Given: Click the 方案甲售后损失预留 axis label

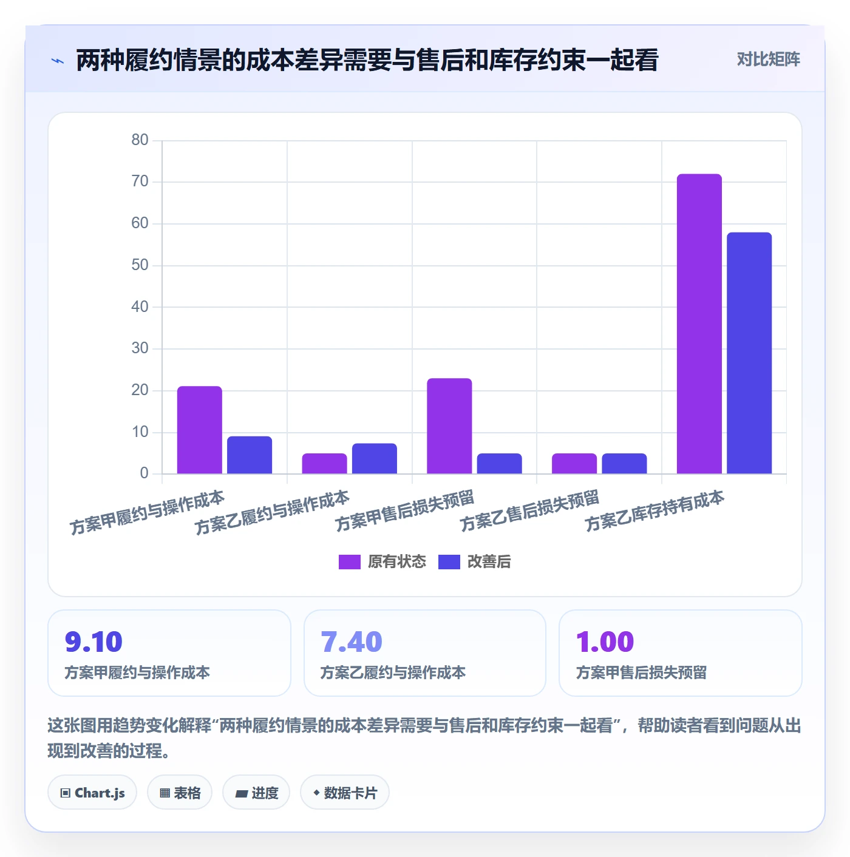Looking at the screenshot, I should (x=404, y=511).
